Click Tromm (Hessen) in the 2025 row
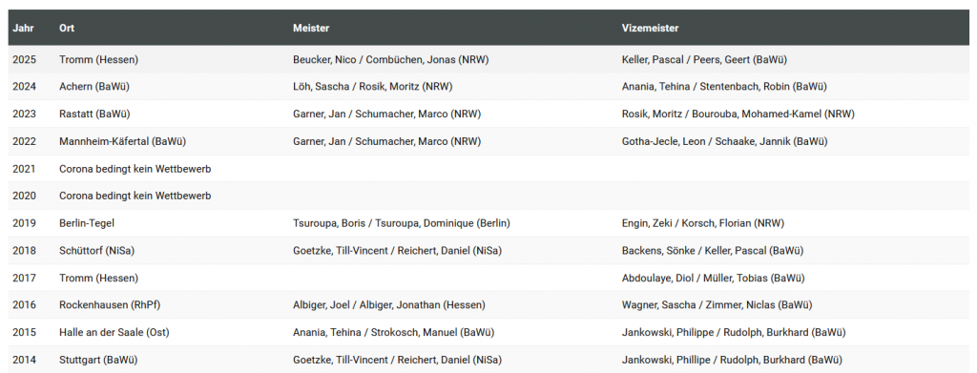This screenshot has width=977, height=373. (x=98, y=60)
